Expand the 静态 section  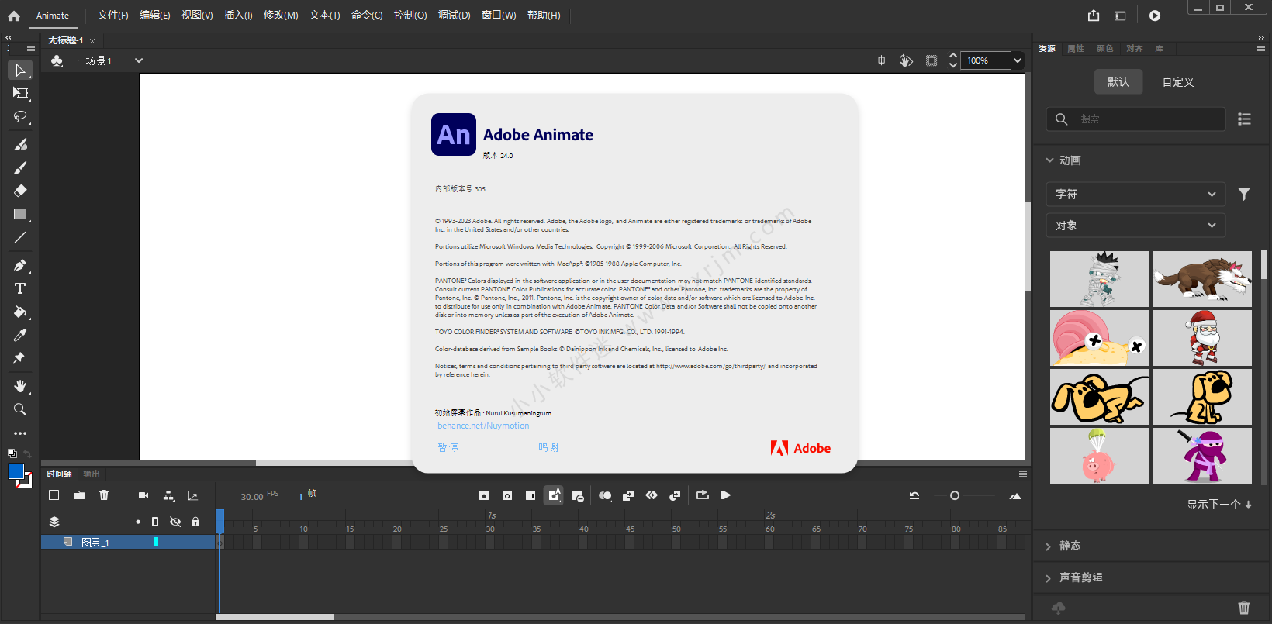tap(1048, 546)
